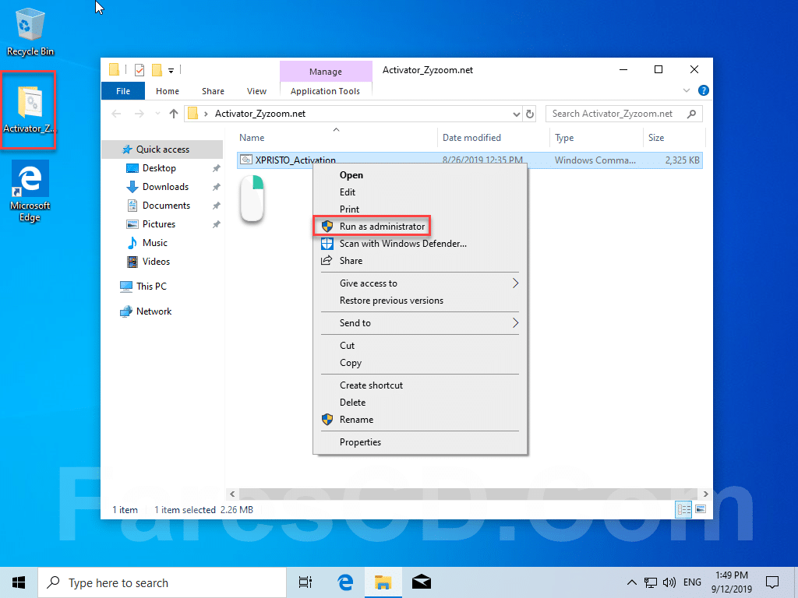The height and width of the screenshot is (598, 798).
Task: Choose Cut in context menu
Action: [x=420, y=346]
